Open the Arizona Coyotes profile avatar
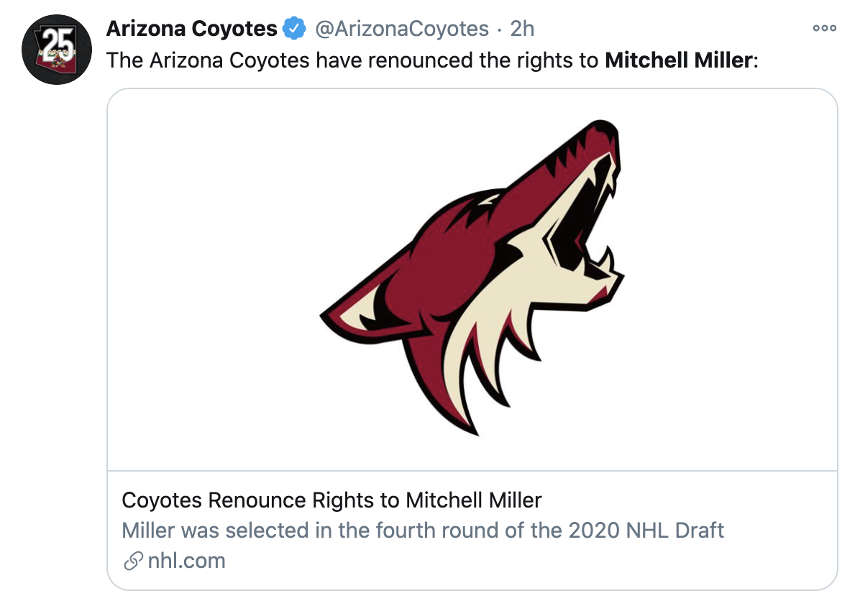Viewport: 860px width, 601px height. [x=57, y=50]
